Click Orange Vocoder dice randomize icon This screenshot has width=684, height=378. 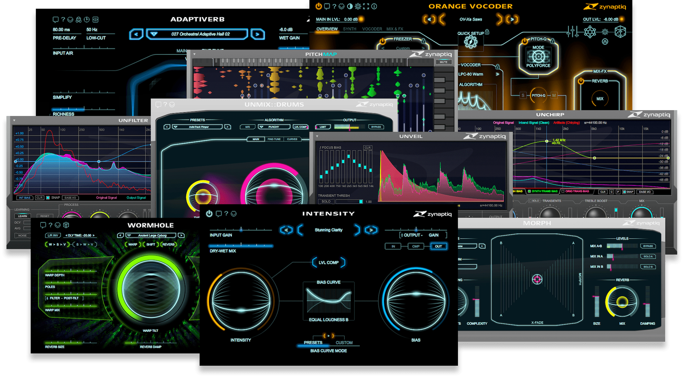620,32
